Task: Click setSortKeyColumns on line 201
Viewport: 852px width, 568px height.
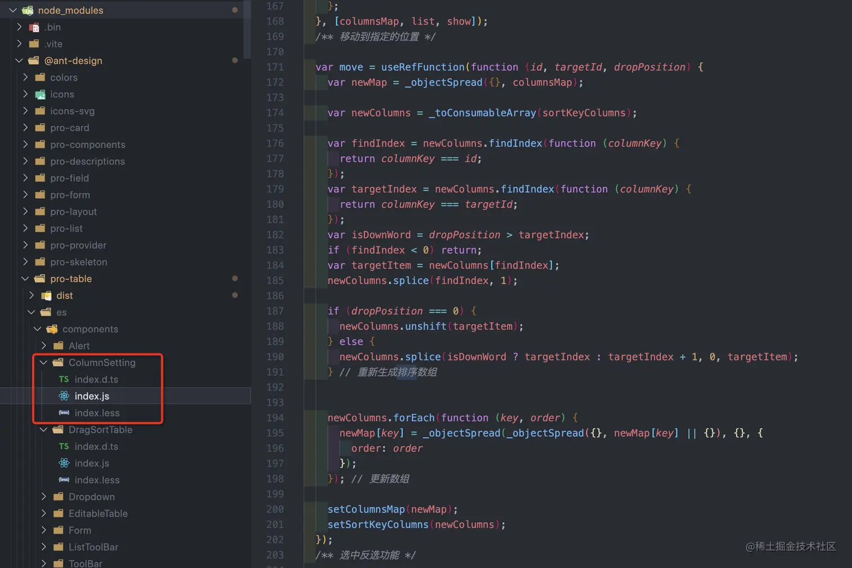Action: pos(378,525)
